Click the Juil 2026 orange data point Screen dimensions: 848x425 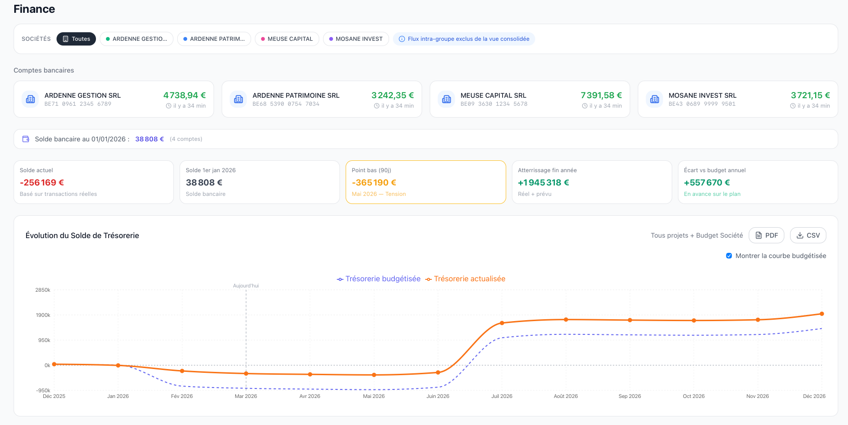502,323
